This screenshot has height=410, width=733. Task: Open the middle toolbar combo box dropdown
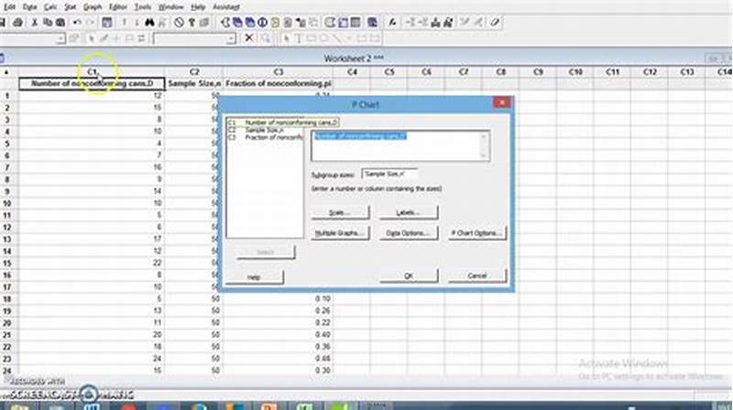[231, 38]
